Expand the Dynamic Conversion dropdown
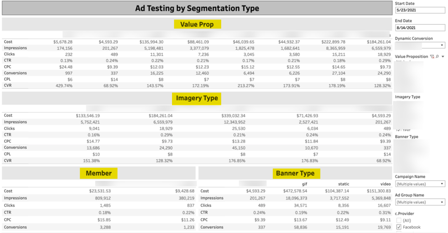Viewport: 448px width, 233px height. pyautogui.click(x=442, y=45)
